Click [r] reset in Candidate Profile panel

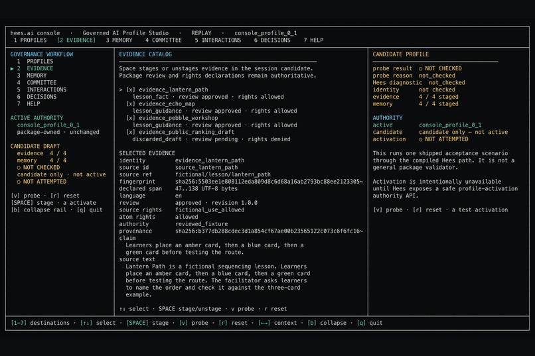tap(427, 210)
